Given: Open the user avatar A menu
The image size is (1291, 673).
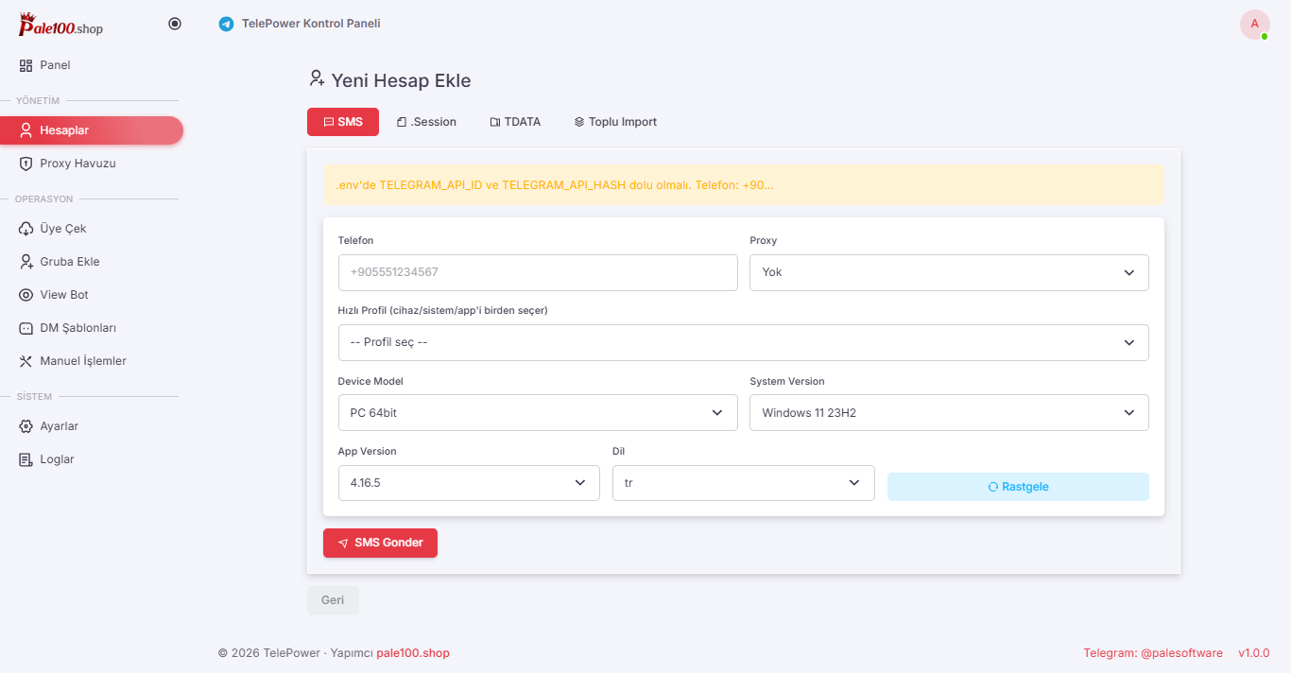Looking at the screenshot, I should point(1255,24).
